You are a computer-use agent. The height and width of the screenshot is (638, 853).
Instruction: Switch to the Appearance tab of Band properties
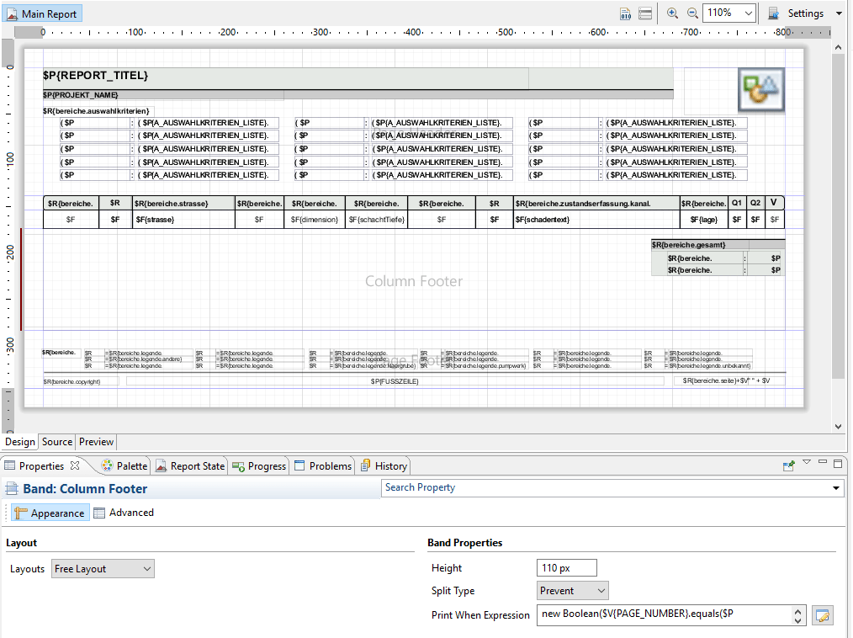[x=50, y=513]
